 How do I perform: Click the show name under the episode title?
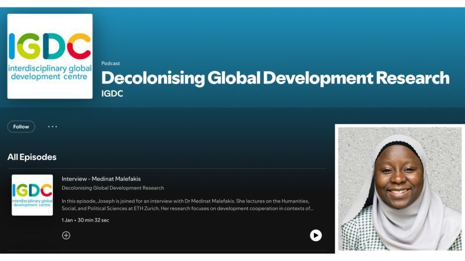click(x=113, y=188)
